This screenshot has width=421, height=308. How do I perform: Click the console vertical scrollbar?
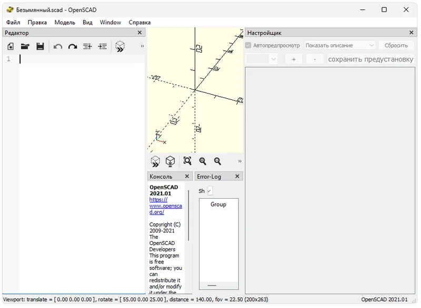pos(188,215)
